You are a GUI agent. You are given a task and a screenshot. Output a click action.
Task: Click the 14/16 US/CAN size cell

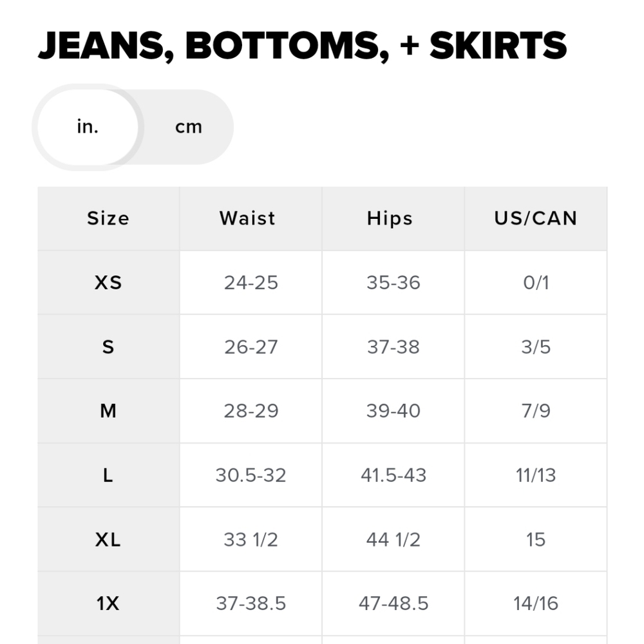[536, 603]
